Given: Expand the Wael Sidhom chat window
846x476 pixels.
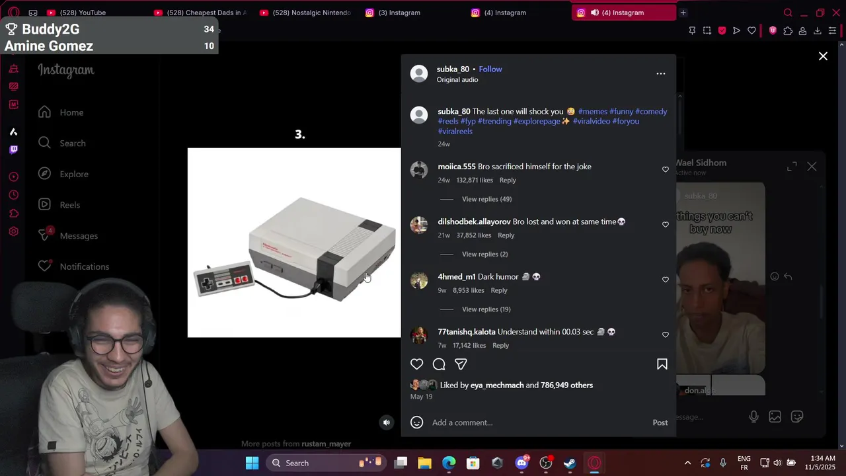Looking at the screenshot, I should click(x=792, y=167).
